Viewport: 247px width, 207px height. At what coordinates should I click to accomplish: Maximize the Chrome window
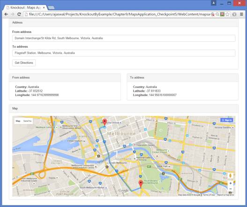coord(229,3)
